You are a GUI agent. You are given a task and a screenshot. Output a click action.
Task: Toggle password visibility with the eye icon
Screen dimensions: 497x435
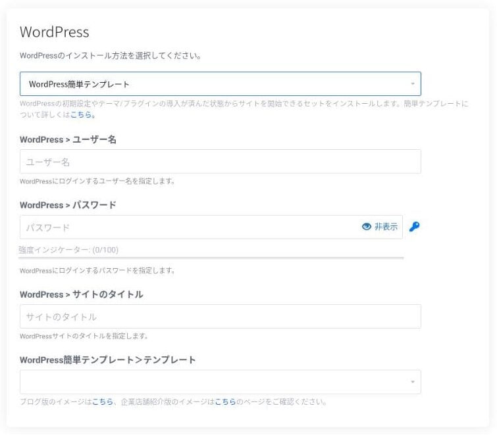[367, 227]
